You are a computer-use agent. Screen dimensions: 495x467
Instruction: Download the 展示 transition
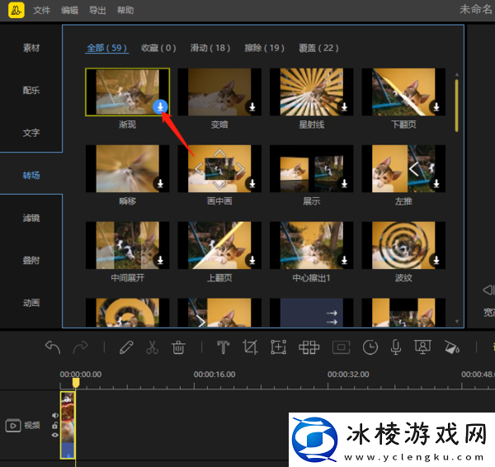344,183
